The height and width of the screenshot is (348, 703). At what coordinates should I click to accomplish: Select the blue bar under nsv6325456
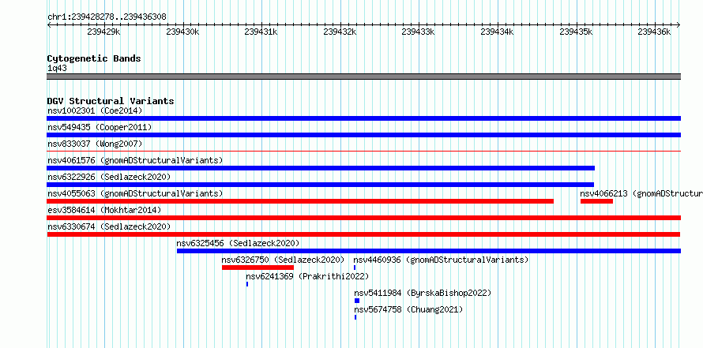pos(429,251)
